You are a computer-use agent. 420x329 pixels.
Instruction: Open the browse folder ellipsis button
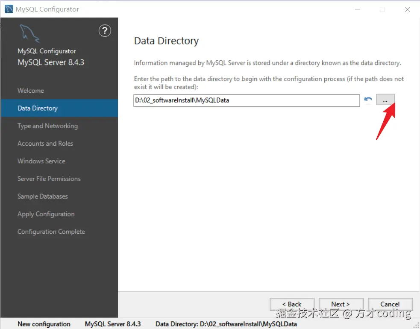[x=385, y=100]
